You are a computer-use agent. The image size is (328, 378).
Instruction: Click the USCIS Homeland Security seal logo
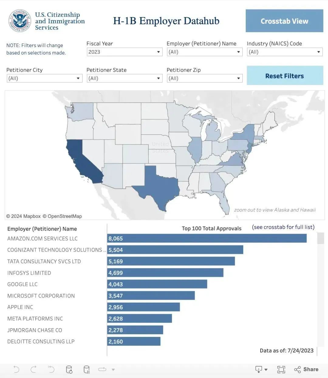[x=19, y=21]
